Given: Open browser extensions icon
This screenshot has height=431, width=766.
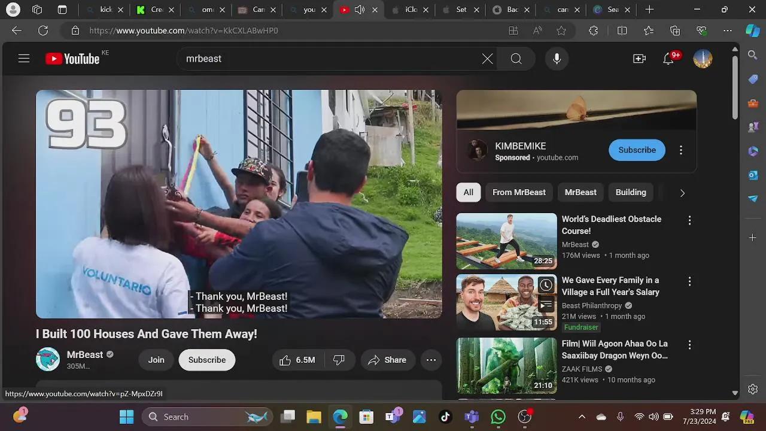Looking at the screenshot, I should click(594, 31).
